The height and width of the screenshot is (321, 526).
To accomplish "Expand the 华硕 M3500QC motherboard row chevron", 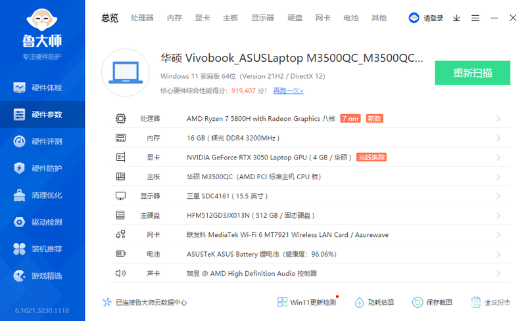I will click(x=498, y=177).
